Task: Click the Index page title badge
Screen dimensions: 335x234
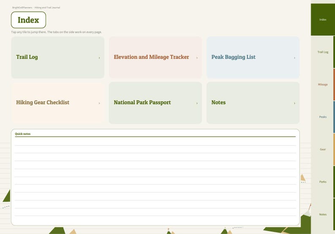Action: pos(28,20)
